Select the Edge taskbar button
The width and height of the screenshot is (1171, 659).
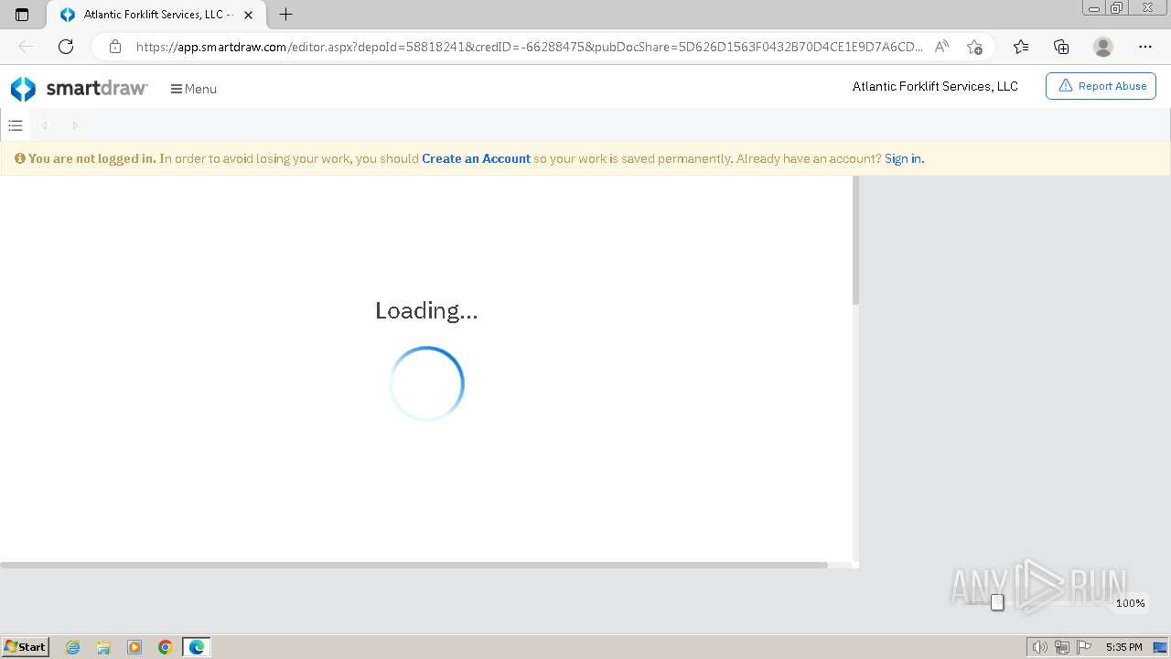pyautogui.click(x=197, y=647)
